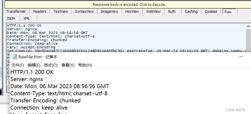Viewport: 251px width, 114px height.
Task: Open the ImageView tab
Action: tap(109, 12)
